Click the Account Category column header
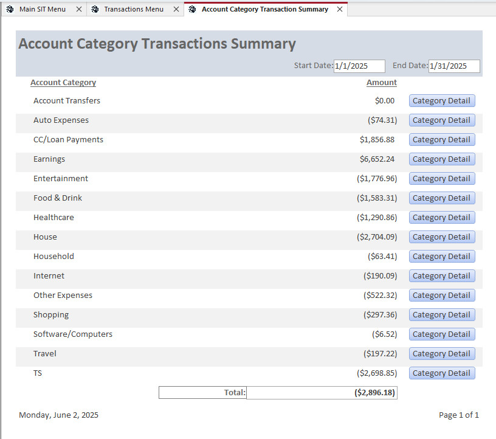496x439 pixels. point(63,83)
